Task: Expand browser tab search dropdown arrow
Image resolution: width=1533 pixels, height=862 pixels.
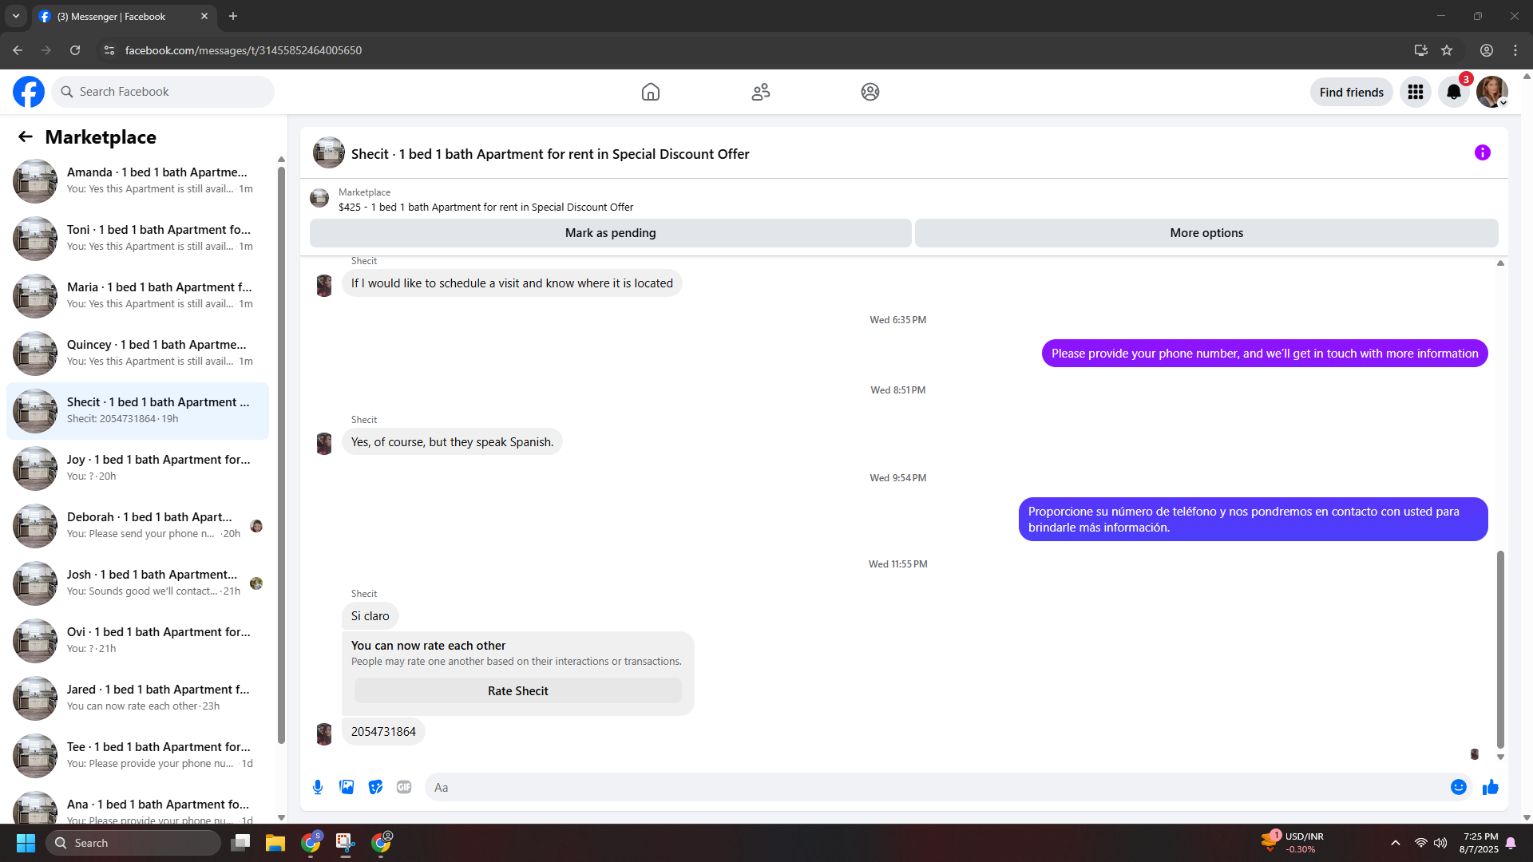Action: click(x=16, y=16)
